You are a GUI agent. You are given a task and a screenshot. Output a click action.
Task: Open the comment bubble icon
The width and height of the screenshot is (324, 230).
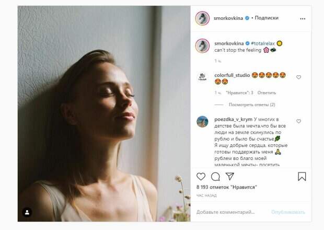coord(215,177)
